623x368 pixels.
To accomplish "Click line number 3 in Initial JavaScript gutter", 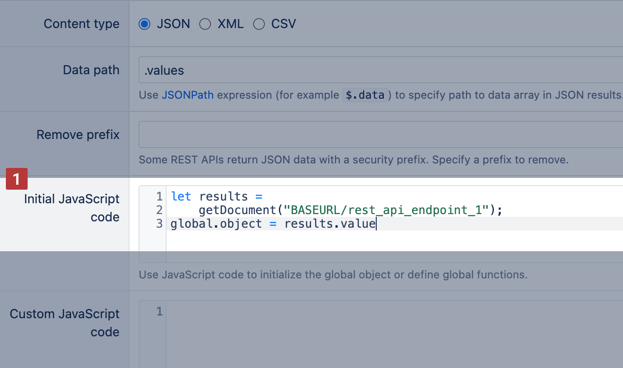I will click(x=159, y=224).
